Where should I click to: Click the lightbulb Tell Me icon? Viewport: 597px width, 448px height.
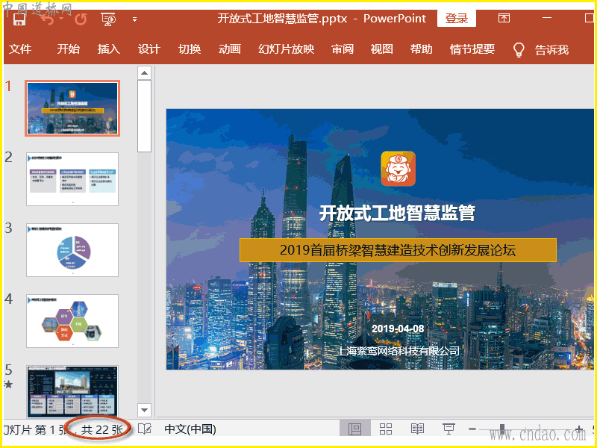(x=519, y=49)
